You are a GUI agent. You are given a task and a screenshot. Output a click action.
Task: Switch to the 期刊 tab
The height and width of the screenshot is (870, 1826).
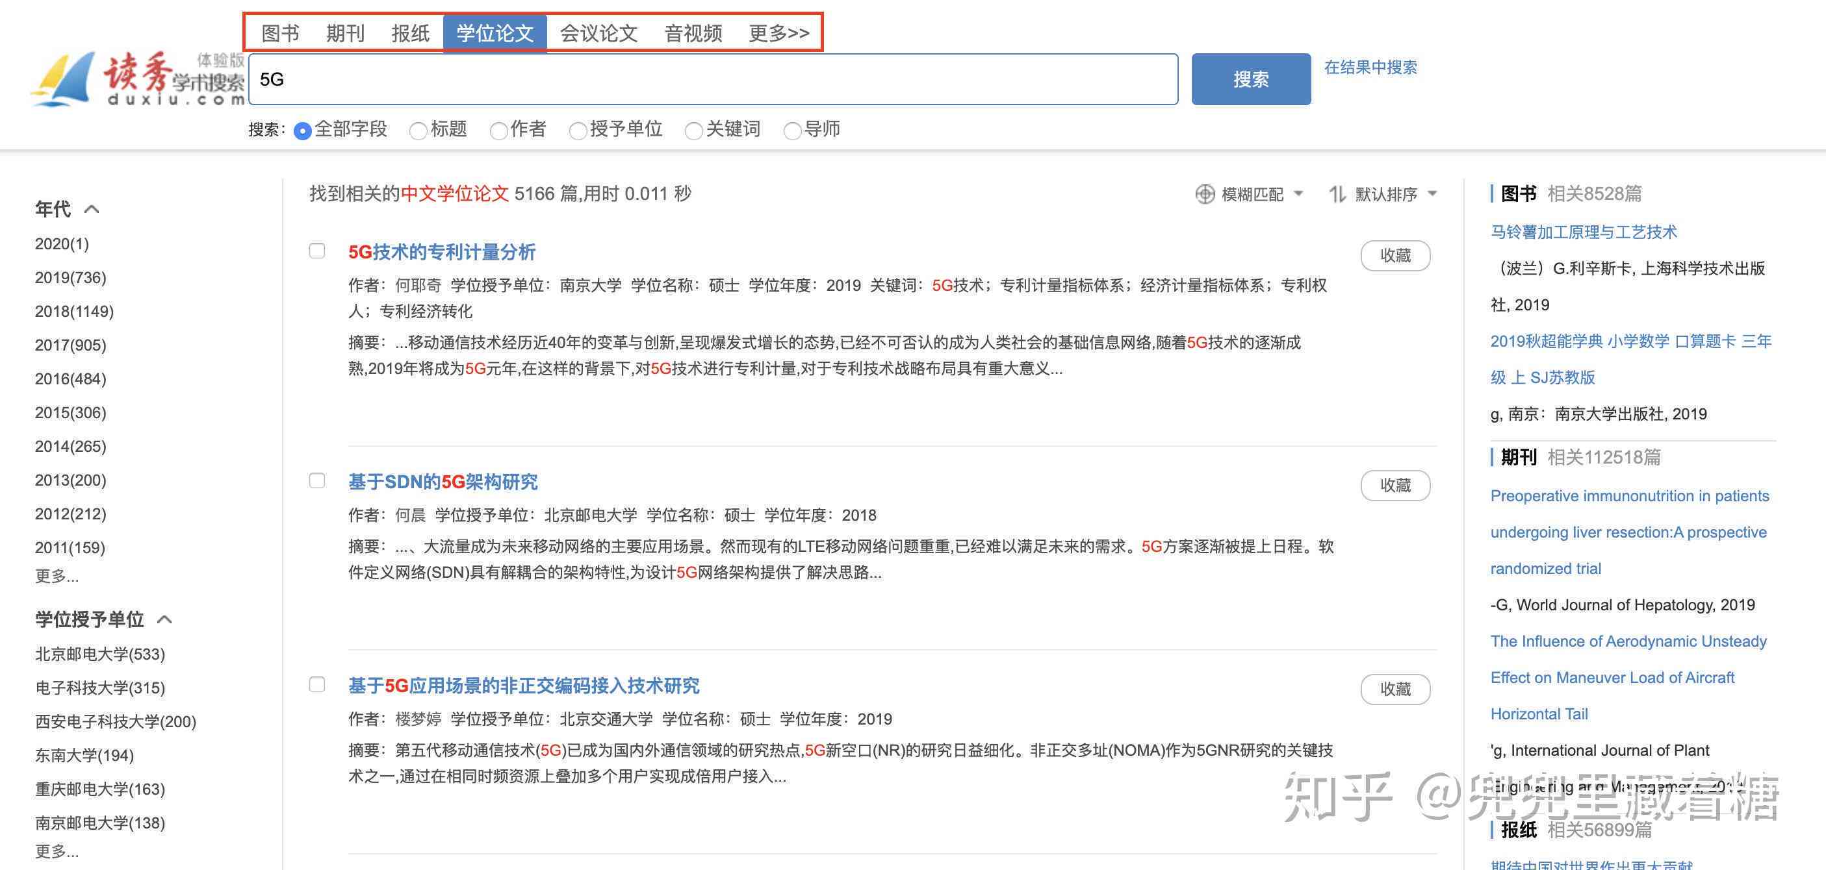tap(345, 33)
